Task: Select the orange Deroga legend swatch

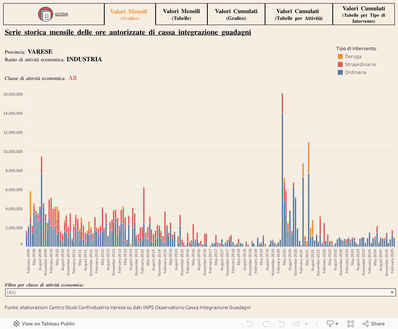Action: click(x=340, y=56)
